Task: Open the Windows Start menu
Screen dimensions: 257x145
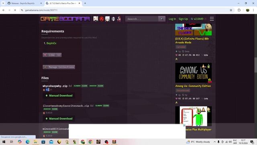Action: [x=4, y=142]
